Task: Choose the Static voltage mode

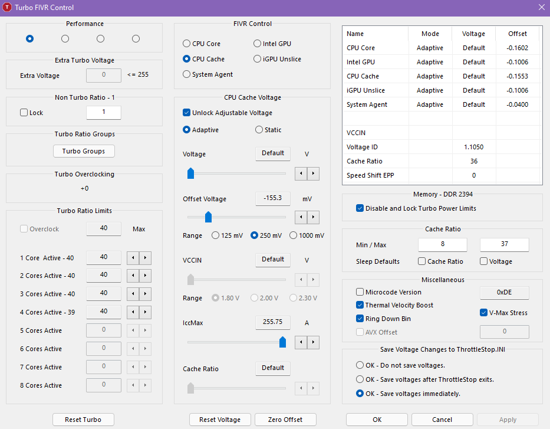Action: 259,130
